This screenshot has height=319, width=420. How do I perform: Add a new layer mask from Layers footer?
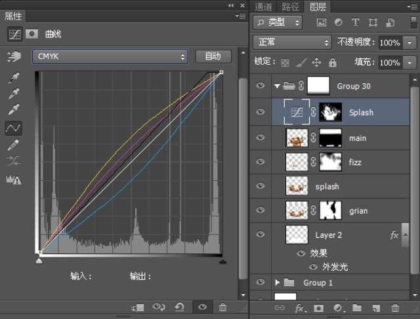click(x=318, y=307)
